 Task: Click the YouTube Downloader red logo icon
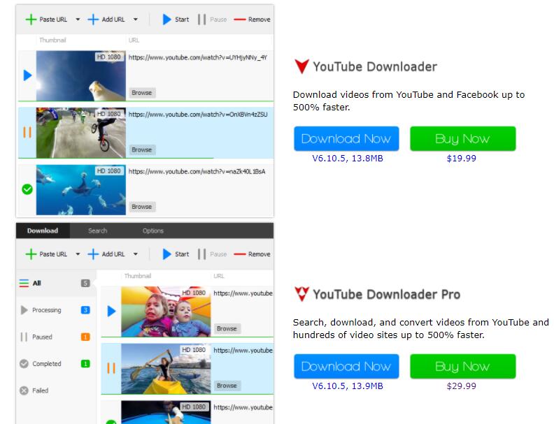click(301, 66)
